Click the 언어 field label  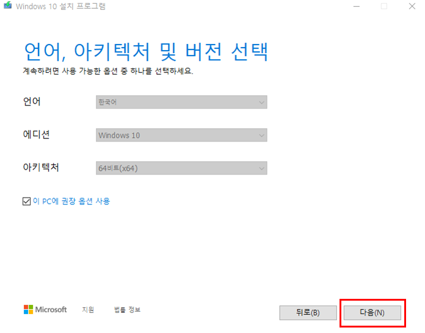(32, 101)
